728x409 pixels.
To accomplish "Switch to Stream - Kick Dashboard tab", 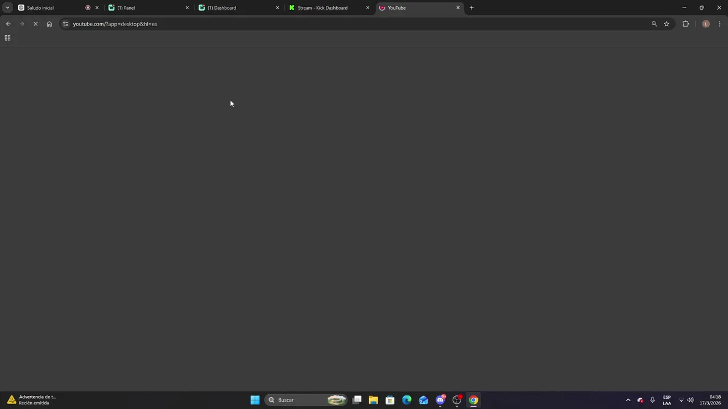I will (329, 8).
